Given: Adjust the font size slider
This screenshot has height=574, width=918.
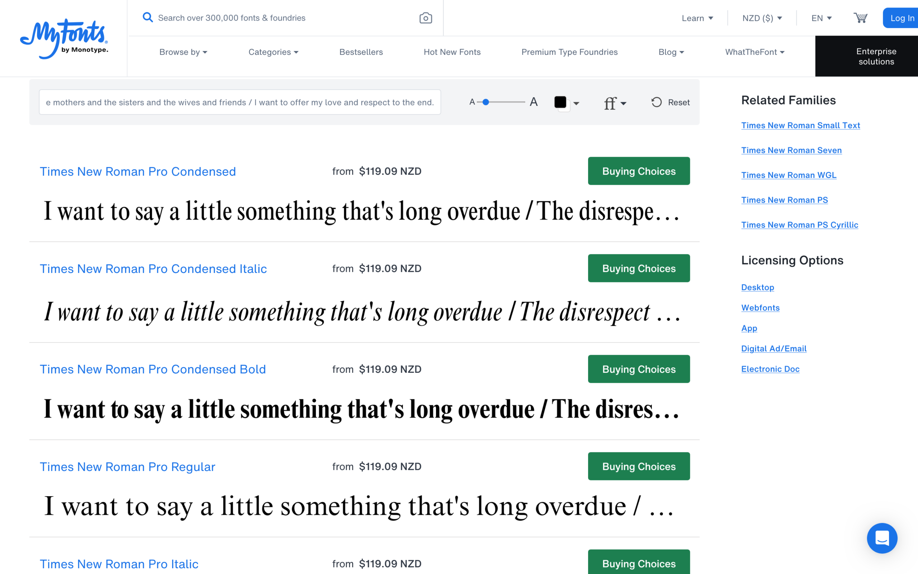Looking at the screenshot, I should [x=486, y=102].
